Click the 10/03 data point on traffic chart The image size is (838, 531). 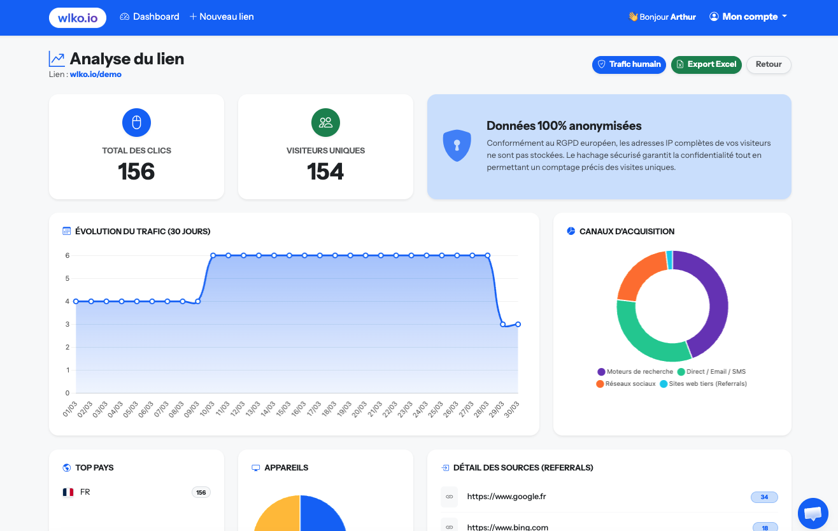[213, 255]
